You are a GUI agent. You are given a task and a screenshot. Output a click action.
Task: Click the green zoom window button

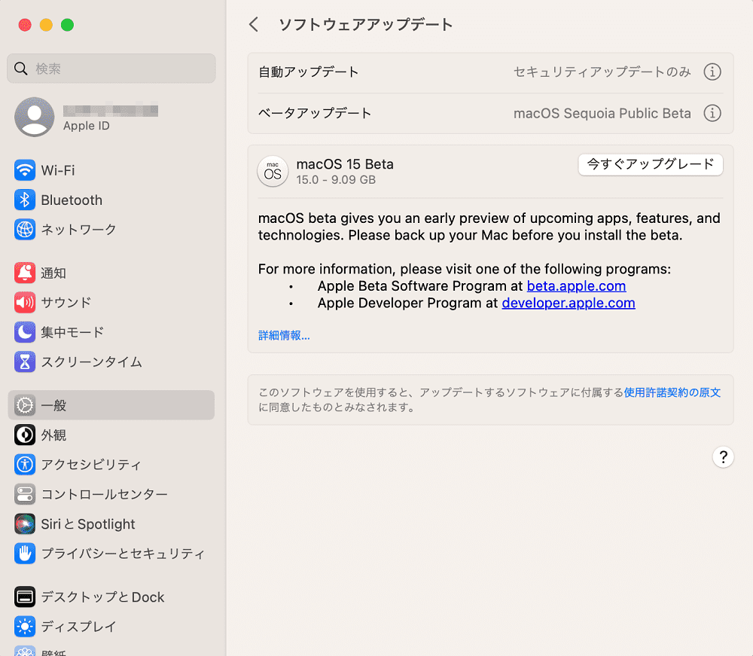pyautogui.click(x=67, y=25)
